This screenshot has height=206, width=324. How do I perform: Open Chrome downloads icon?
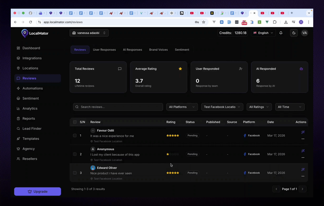pyautogui.click(x=286, y=22)
